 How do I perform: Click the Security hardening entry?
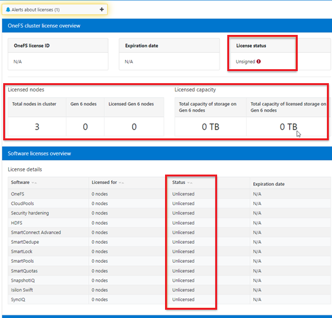point(30,213)
